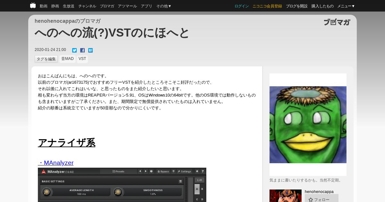The width and height of the screenshot is (385, 202).
Task: Click the タグを編集 button
Action: pos(46,59)
